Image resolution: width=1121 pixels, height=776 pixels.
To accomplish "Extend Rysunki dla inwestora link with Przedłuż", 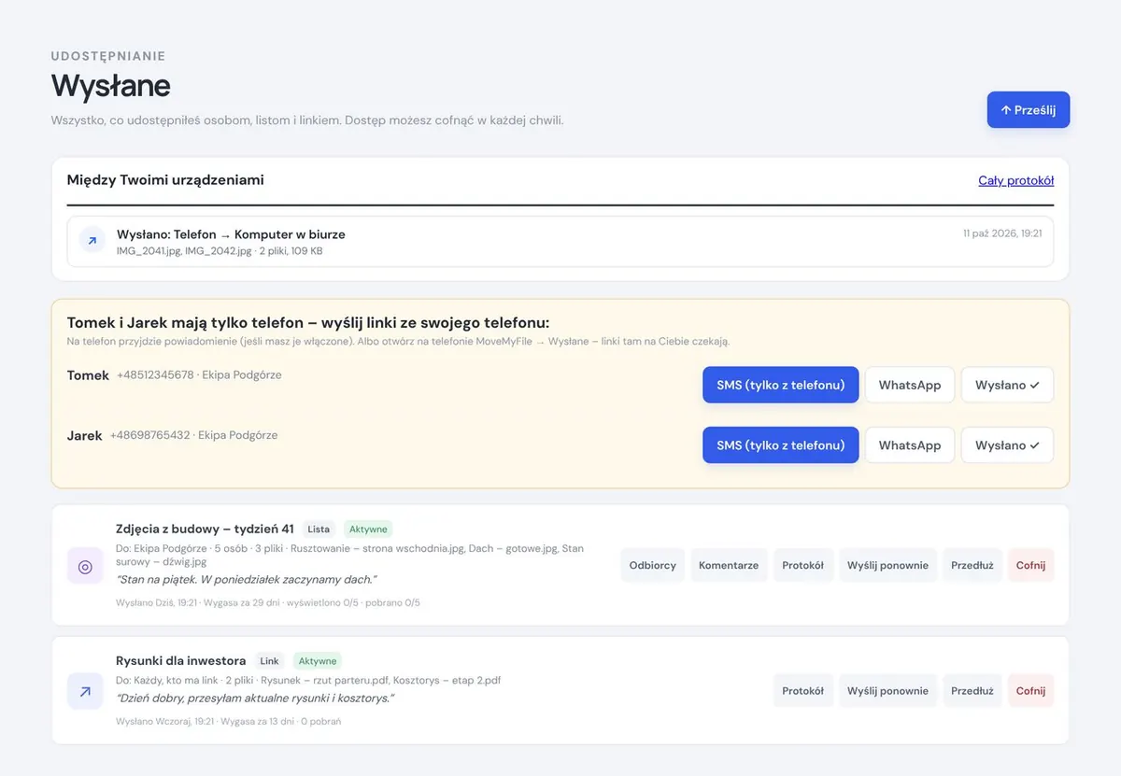I will 972,691.
